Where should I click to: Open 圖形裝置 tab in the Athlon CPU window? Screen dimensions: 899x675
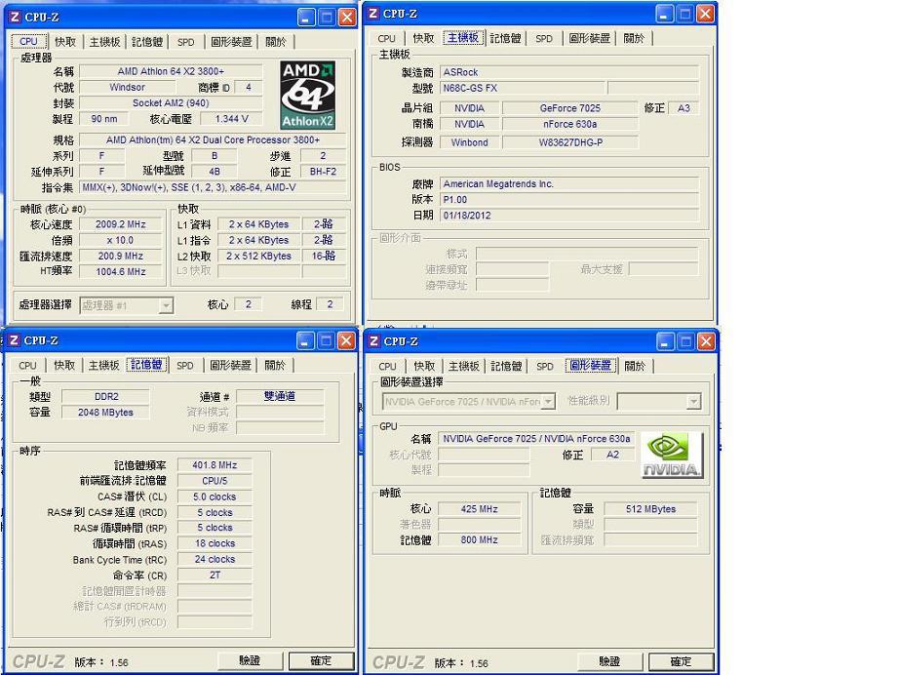tap(231, 42)
